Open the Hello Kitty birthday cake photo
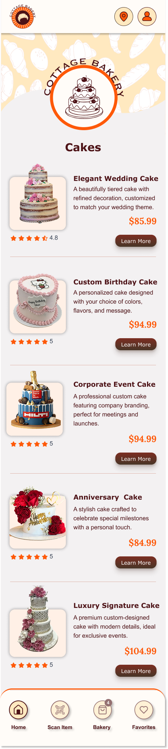 (38, 304)
